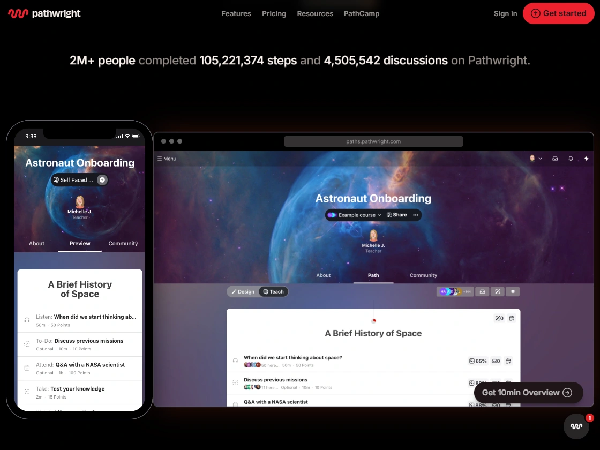The image size is (600, 450).
Task: Open the Resources menu
Action: pyautogui.click(x=315, y=13)
